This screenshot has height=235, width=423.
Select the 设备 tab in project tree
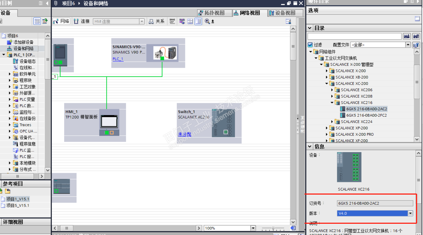8,13
